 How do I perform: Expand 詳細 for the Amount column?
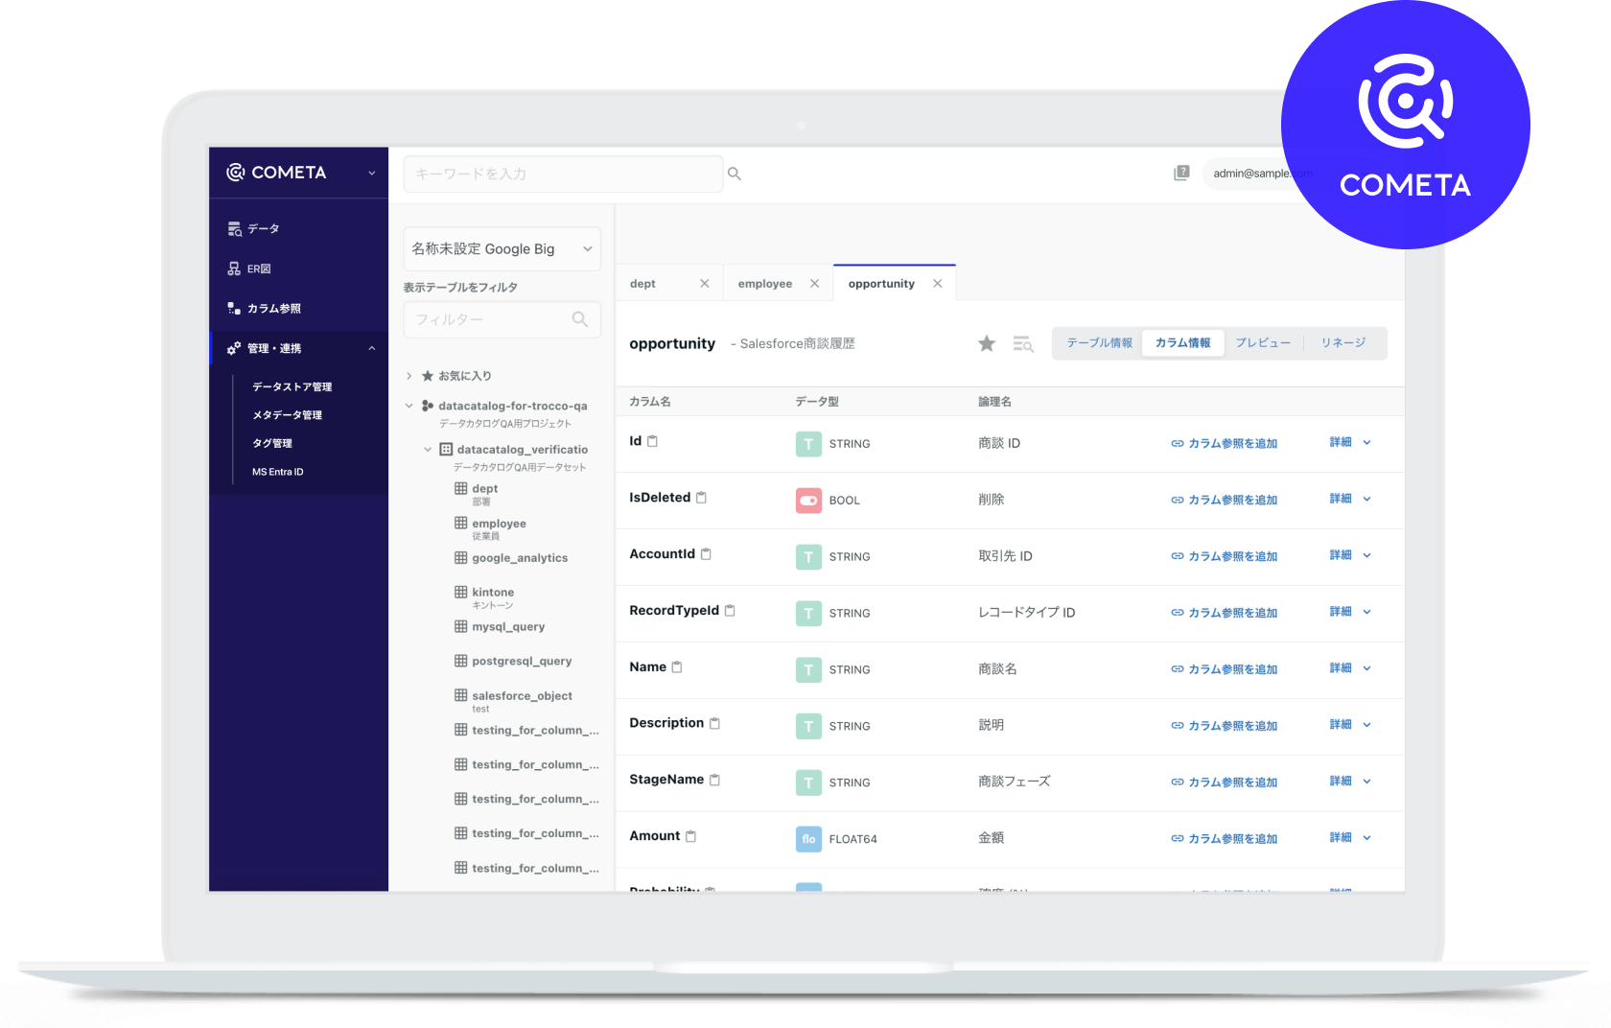pyautogui.click(x=1350, y=838)
